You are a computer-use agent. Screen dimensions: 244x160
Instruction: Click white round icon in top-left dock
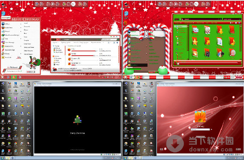point(73,4)
